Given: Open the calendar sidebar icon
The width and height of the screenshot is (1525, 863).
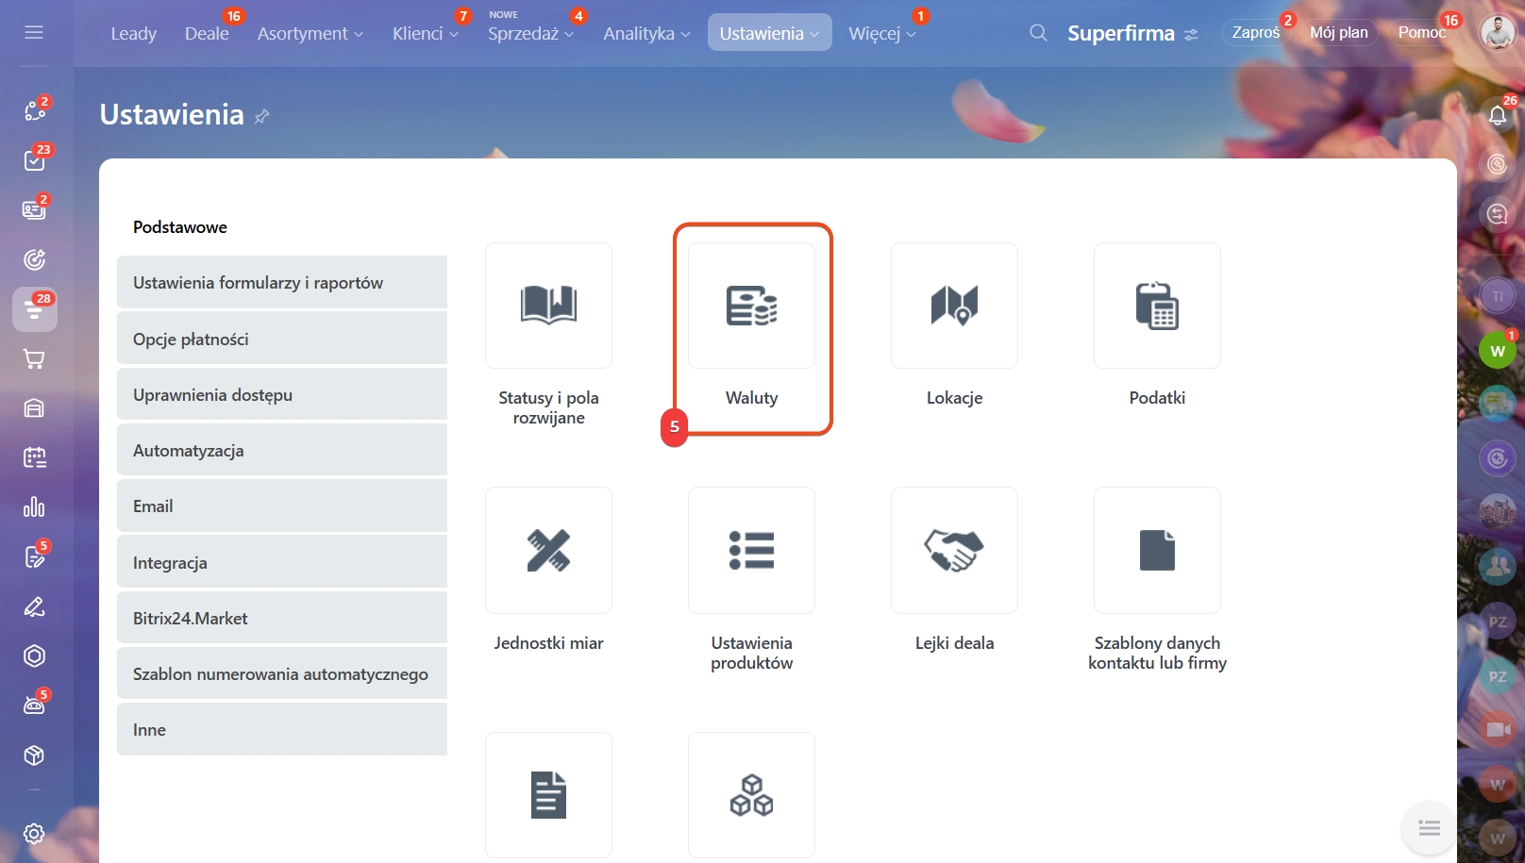Looking at the screenshot, I should point(35,457).
